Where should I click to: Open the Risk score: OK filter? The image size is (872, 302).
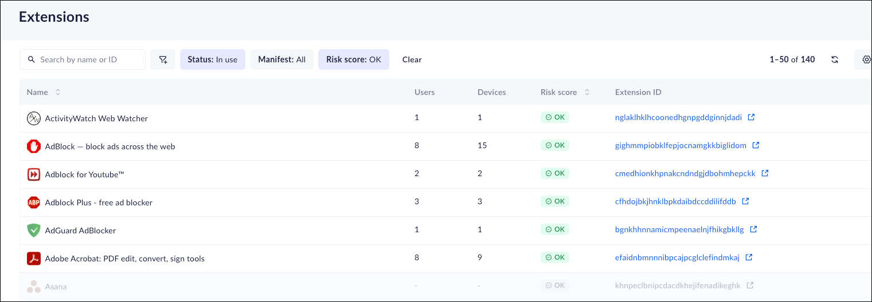pyautogui.click(x=353, y=59)
